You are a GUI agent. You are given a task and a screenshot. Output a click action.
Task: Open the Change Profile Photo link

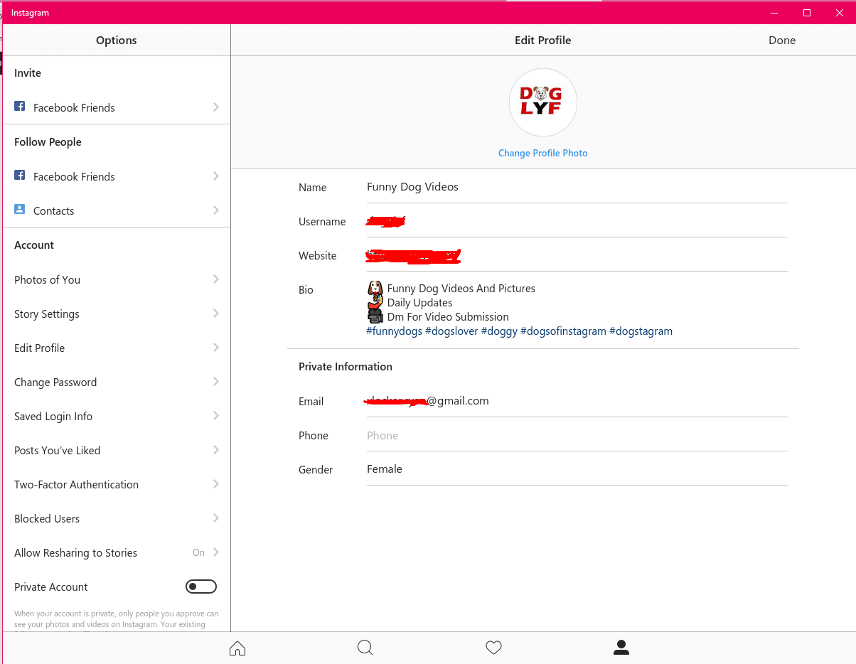(542, 153)
